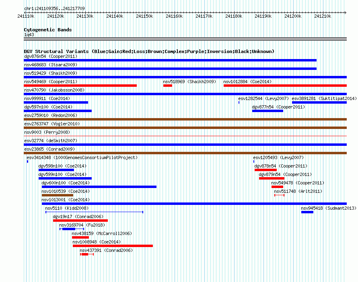Click the chr1:241109356..241217709 region label
The width and height of the screenshot is (358, 282).
click(x=54, y=8)
